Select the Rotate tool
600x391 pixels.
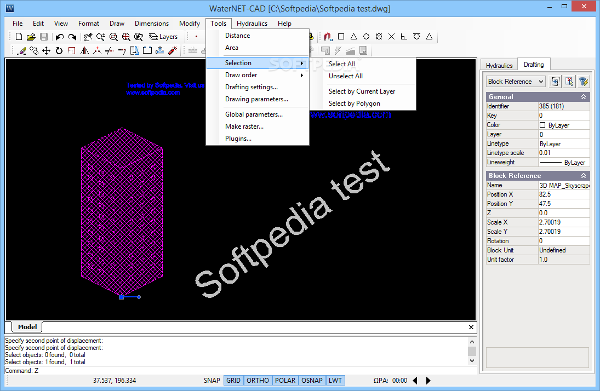pos(59,50)
